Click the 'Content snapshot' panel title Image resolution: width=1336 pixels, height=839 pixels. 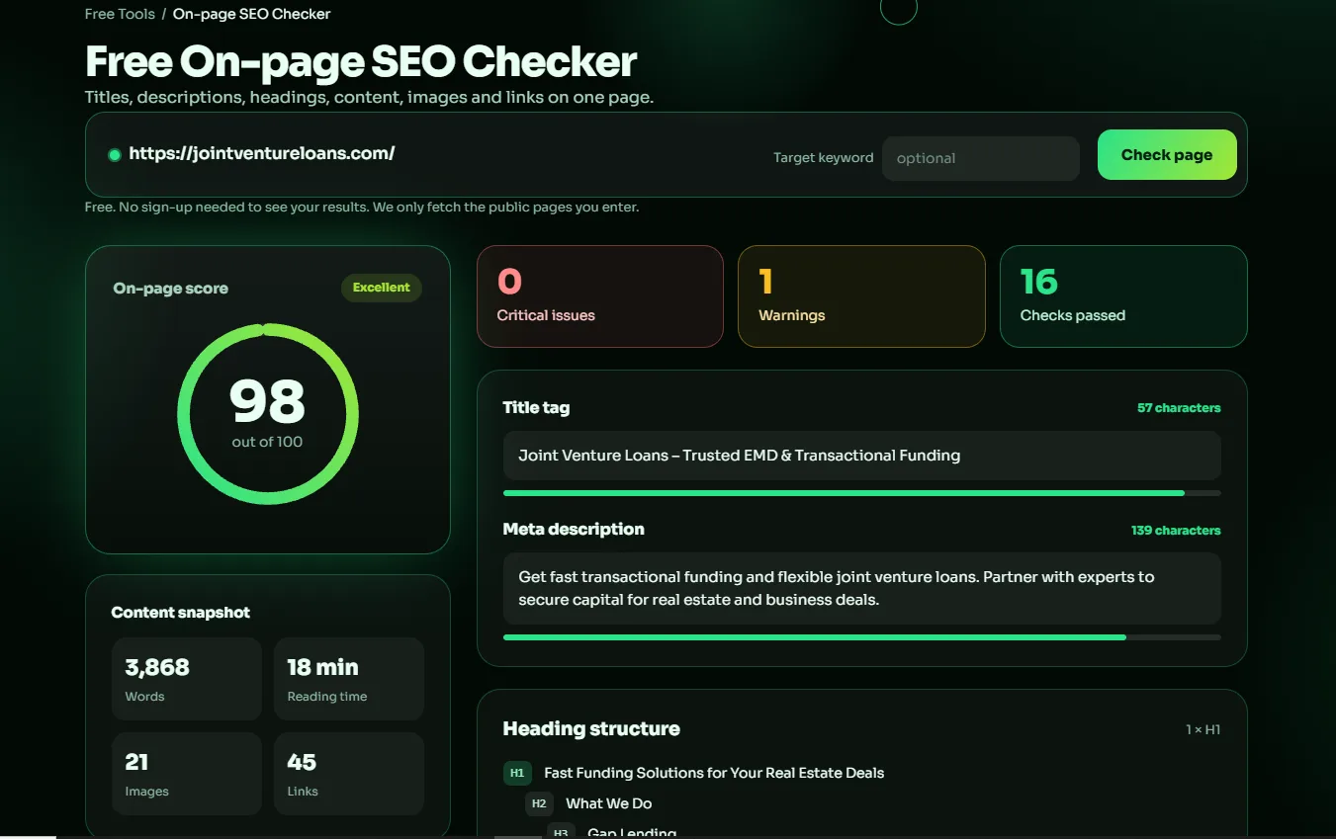coord(181,613)
